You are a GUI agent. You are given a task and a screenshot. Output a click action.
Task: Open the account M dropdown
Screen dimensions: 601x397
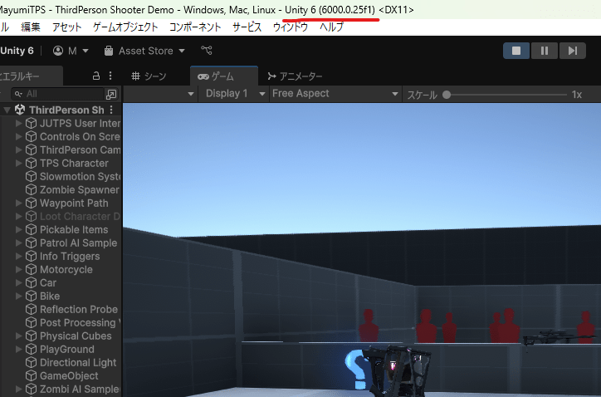coord(71,51)
